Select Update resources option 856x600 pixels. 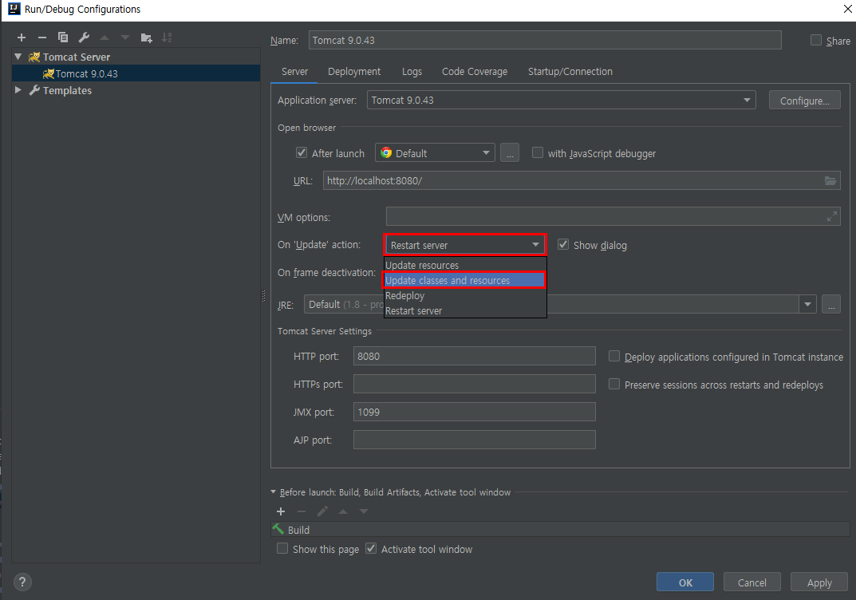tap(465, 266)
